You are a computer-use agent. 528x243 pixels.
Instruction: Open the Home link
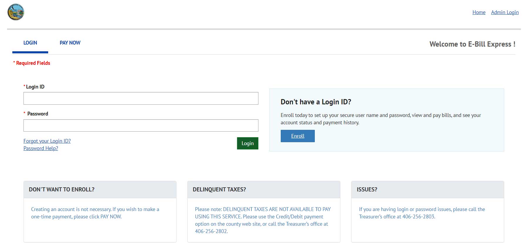pyautogui.click(x=479, y=12)
